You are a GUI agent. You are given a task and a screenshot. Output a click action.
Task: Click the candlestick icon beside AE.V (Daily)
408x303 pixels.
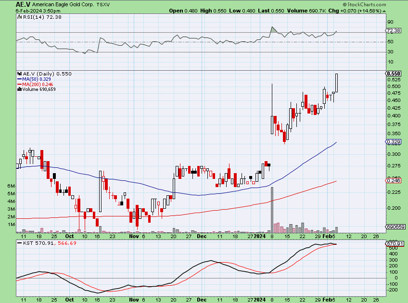click(x=20, y=74)
